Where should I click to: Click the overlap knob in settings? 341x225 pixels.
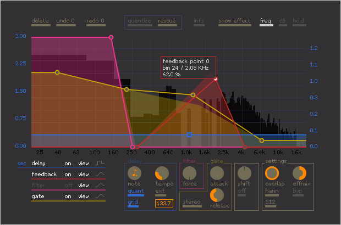point(272,173)
